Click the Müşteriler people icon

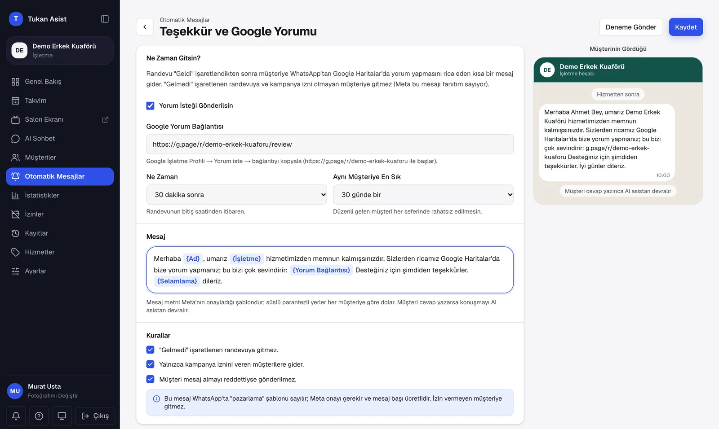pyautogui.click(x=15, y=158)
